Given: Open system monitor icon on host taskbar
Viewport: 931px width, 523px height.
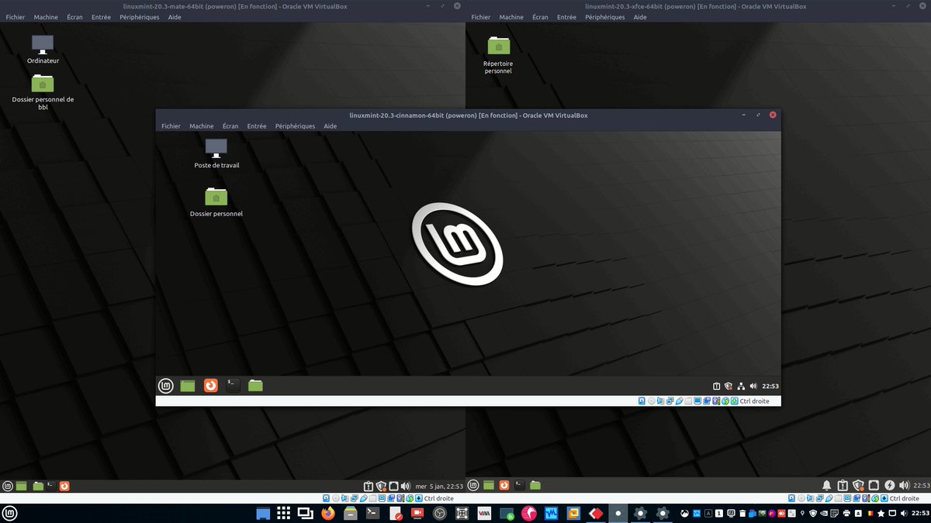Looking at the screenshot, I should pyautogui.click(x=552, y=513).
